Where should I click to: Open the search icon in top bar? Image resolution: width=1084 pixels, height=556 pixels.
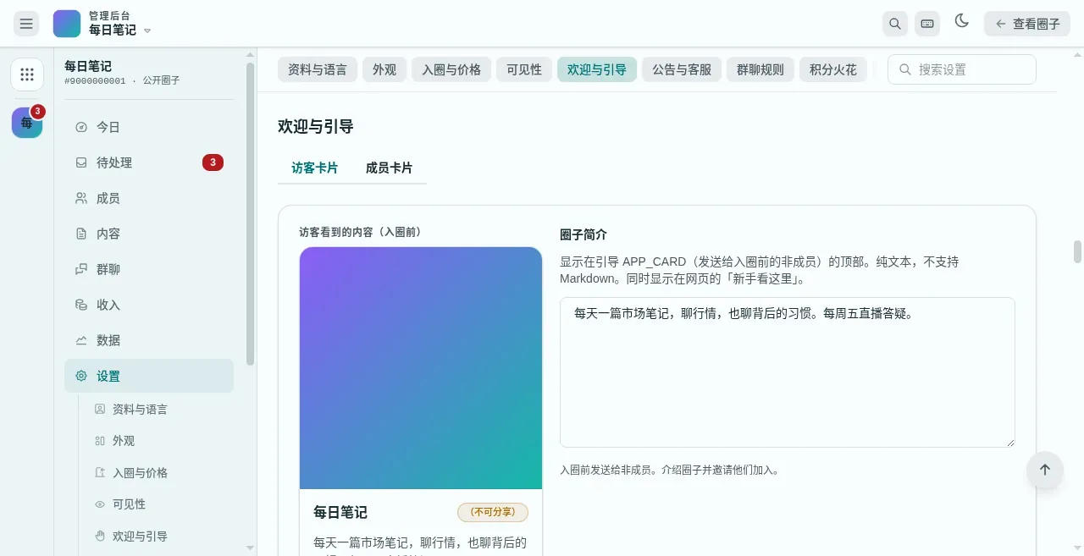895,24
